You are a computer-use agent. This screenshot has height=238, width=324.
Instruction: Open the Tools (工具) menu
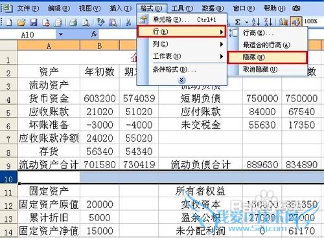pos(182,8)
